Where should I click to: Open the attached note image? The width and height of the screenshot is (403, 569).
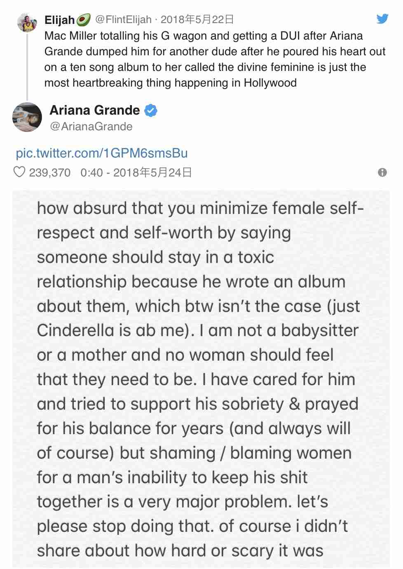(201, 379)
